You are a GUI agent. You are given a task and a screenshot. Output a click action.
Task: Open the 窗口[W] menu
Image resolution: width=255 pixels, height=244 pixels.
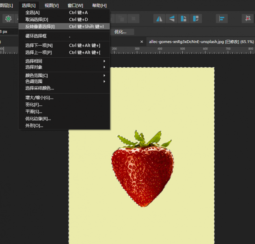(75, 6)
